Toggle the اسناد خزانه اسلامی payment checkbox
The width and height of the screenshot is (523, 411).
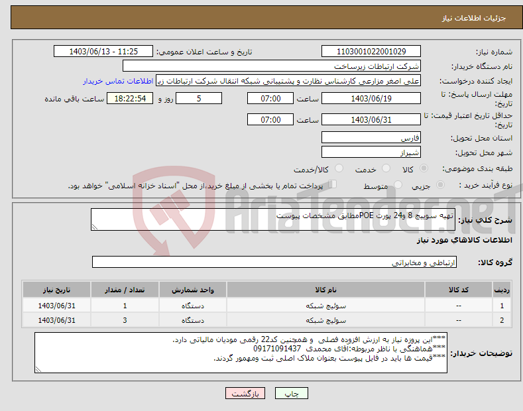[x=333, y=184]
